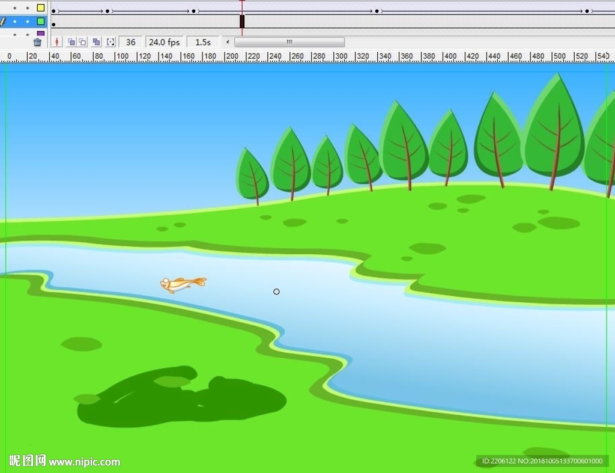Click the timeline scrollbar left arrow

[x=228, y=42]
